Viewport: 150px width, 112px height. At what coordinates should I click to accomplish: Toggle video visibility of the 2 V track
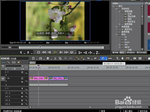[x=22, y=72]
